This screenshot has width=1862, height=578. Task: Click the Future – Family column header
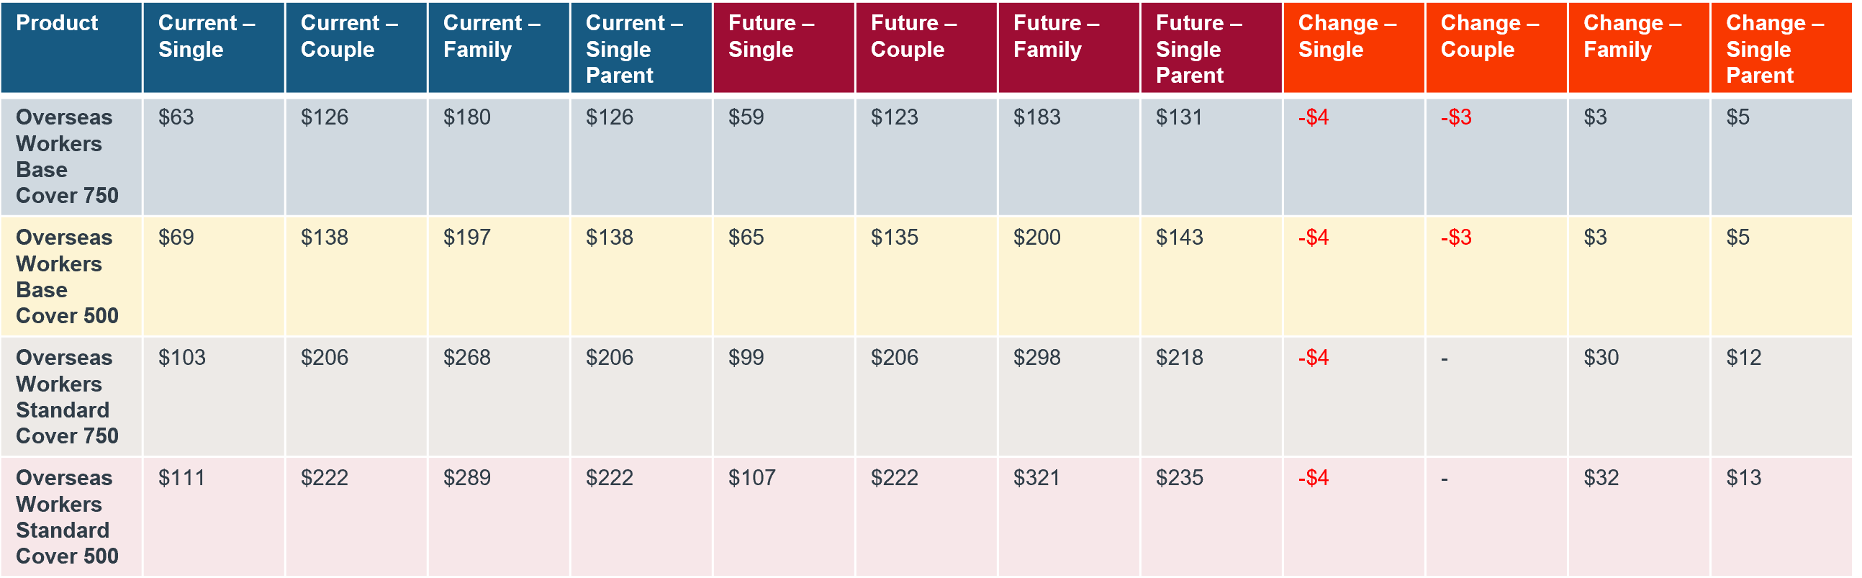point(1055,36)
